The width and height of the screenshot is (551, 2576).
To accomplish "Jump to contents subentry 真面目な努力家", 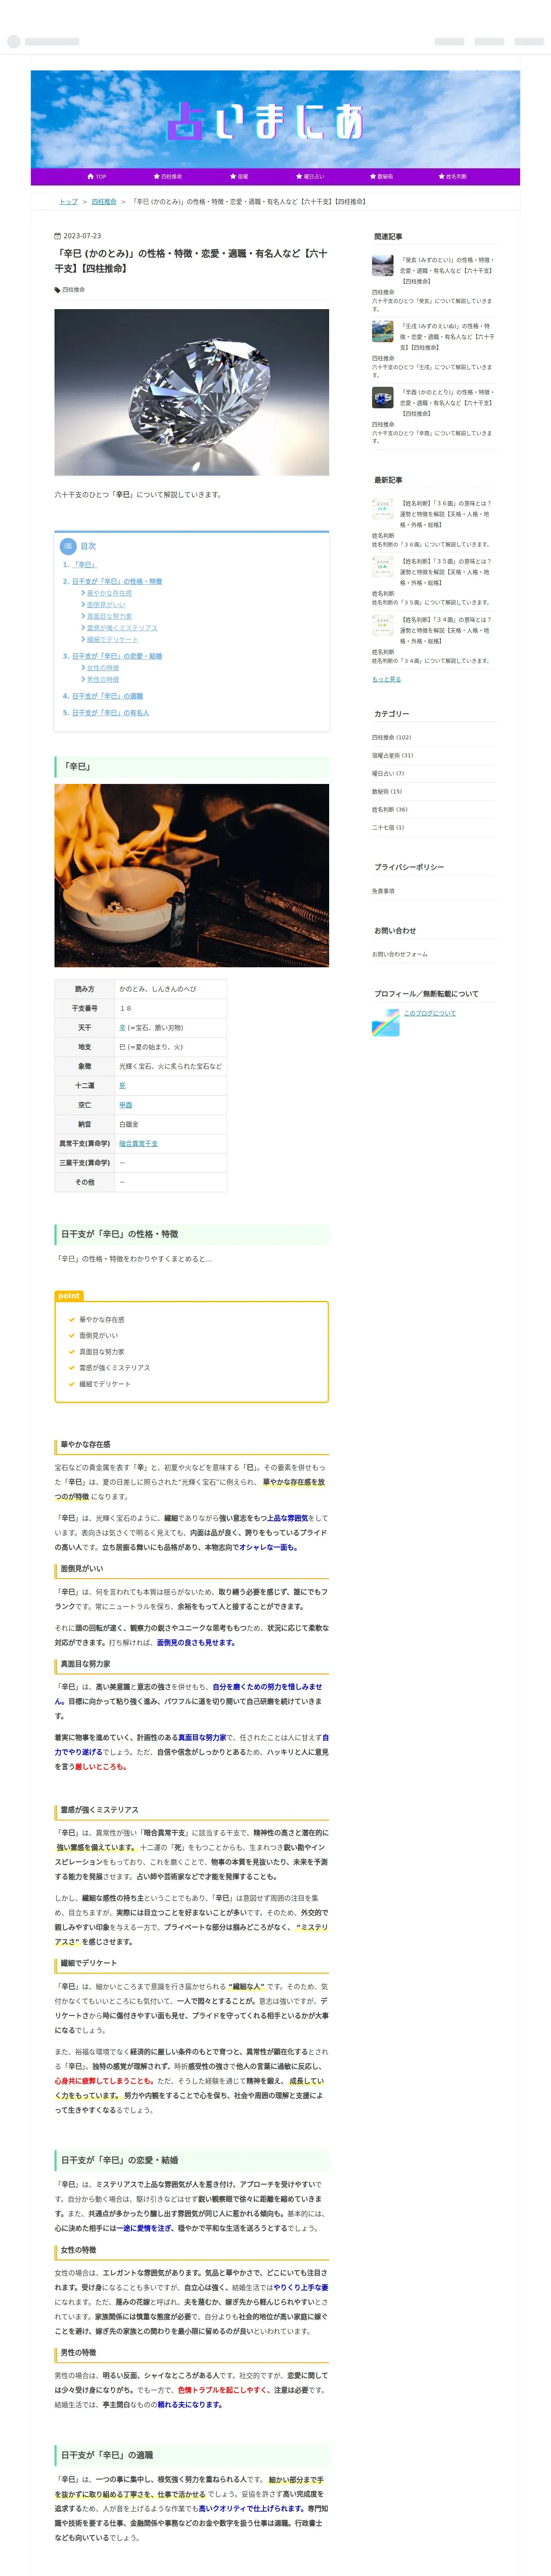I will coord(109,616).
